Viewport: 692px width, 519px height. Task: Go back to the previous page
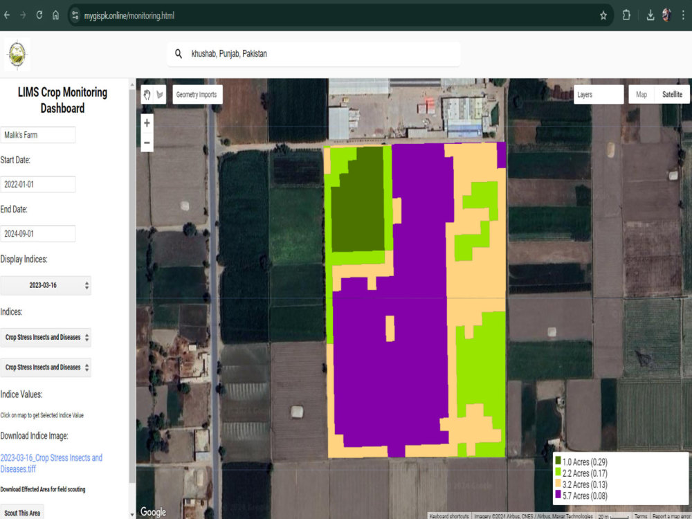pyautogui.click(x=7, y=15)
